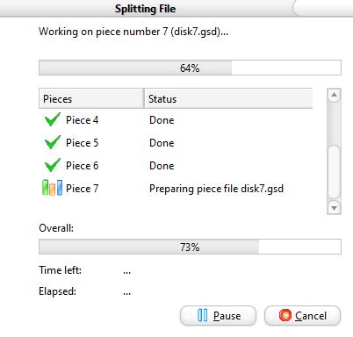353x337 pixels.
Task: Click the Status column header
Action: click(228, 98)
